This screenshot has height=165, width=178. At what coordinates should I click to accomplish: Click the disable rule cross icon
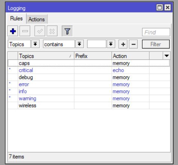pyautogui.click(x=52, y=31)
